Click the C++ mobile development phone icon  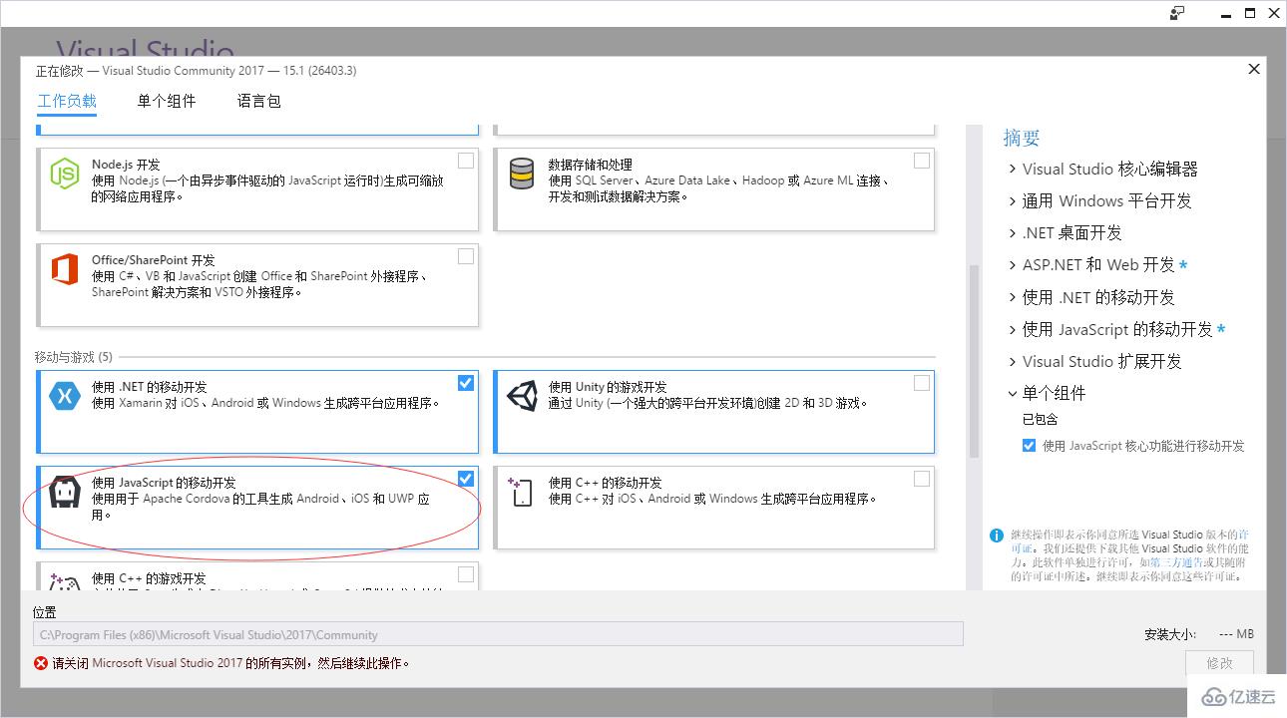[x=521, y=492]
